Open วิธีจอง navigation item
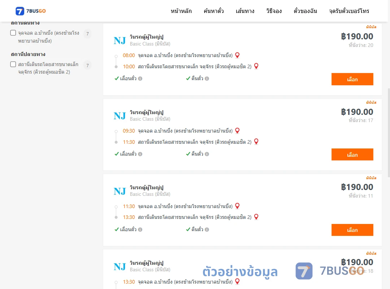 (x=274, y=11)
